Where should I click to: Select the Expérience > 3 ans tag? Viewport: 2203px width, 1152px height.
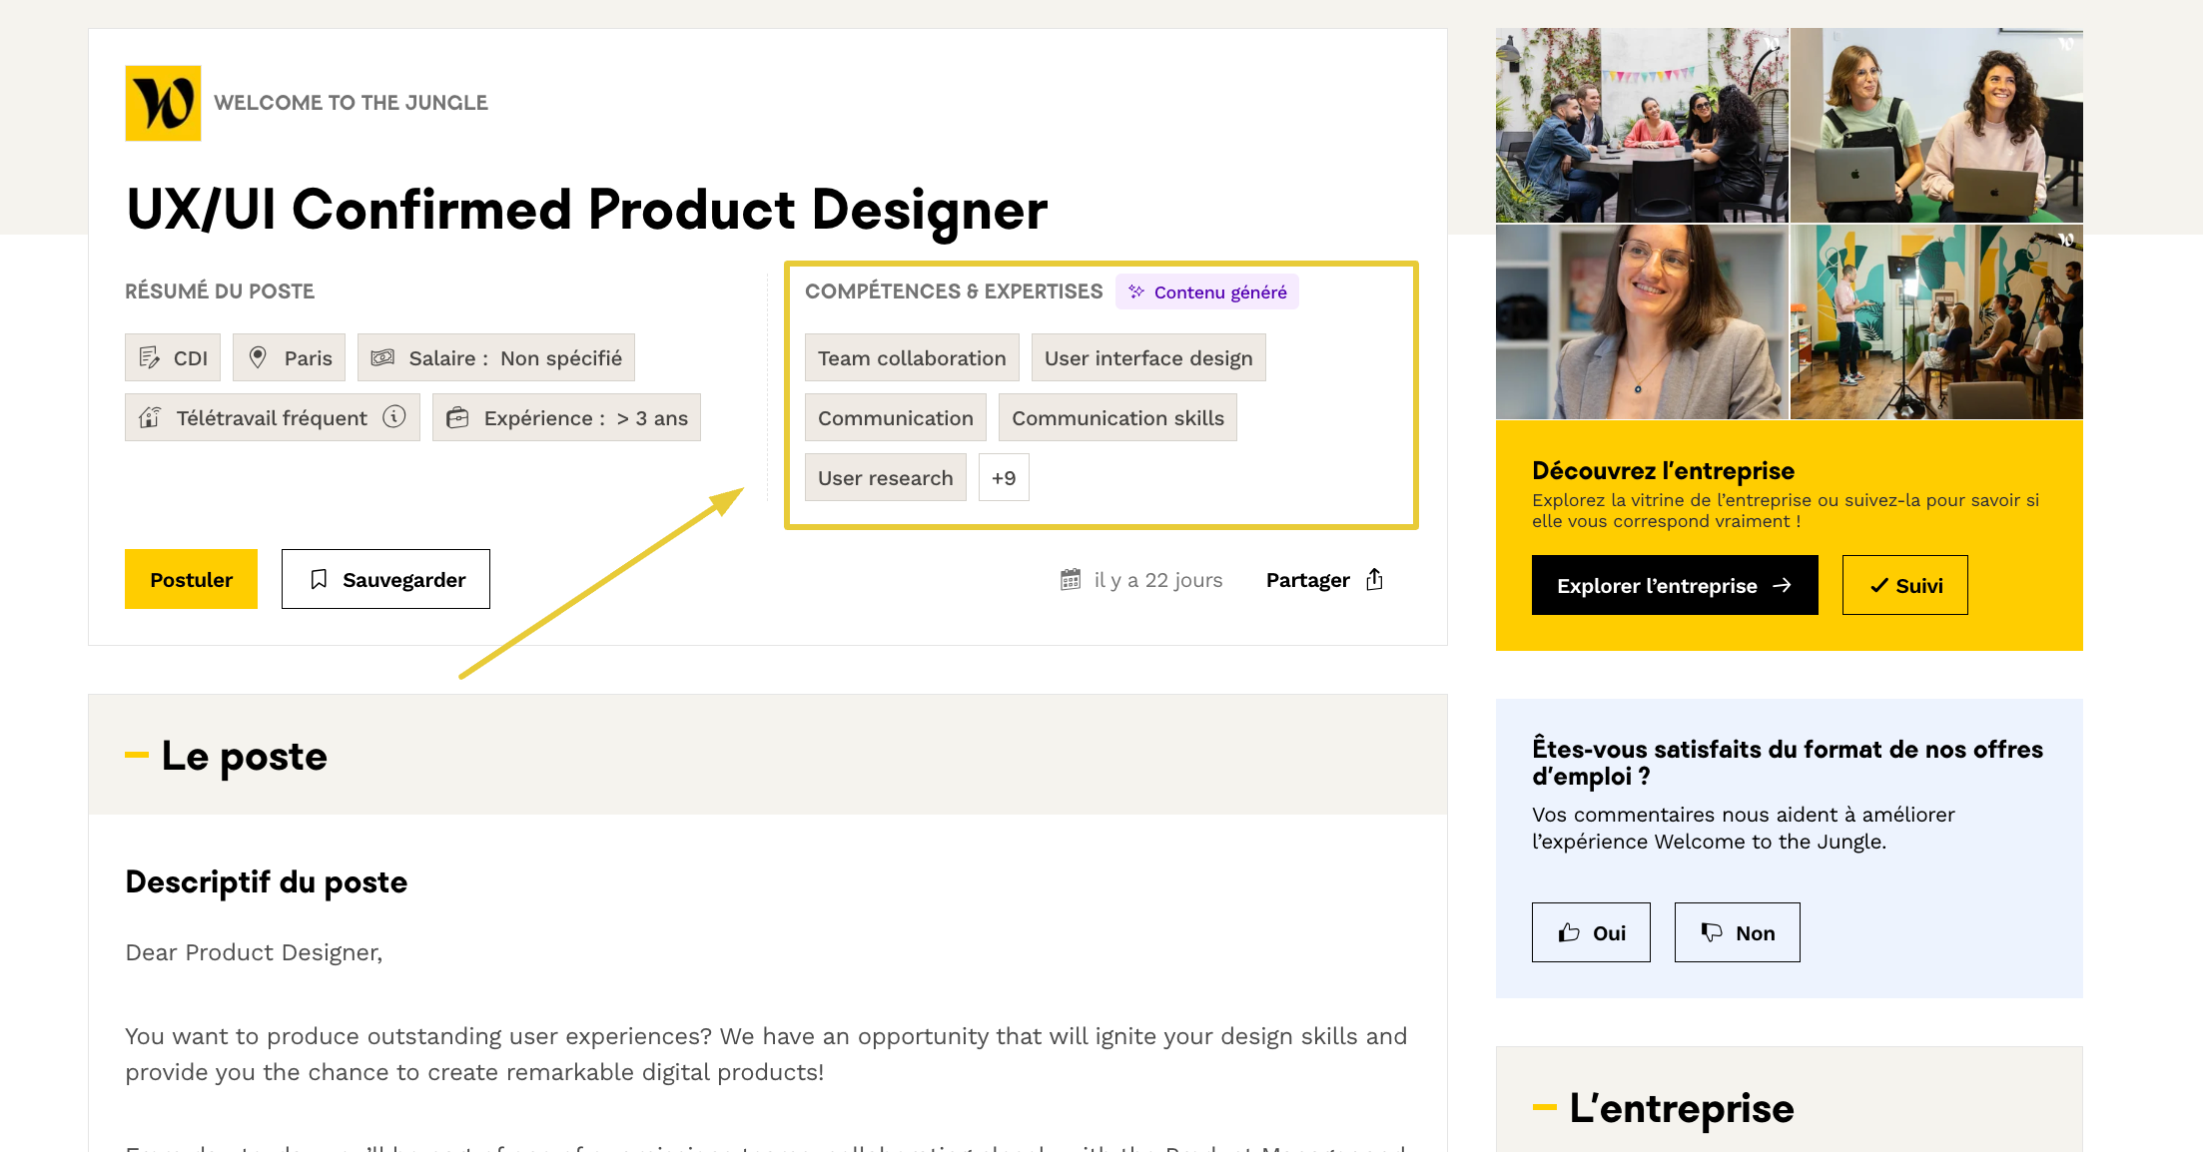point(566,417)
